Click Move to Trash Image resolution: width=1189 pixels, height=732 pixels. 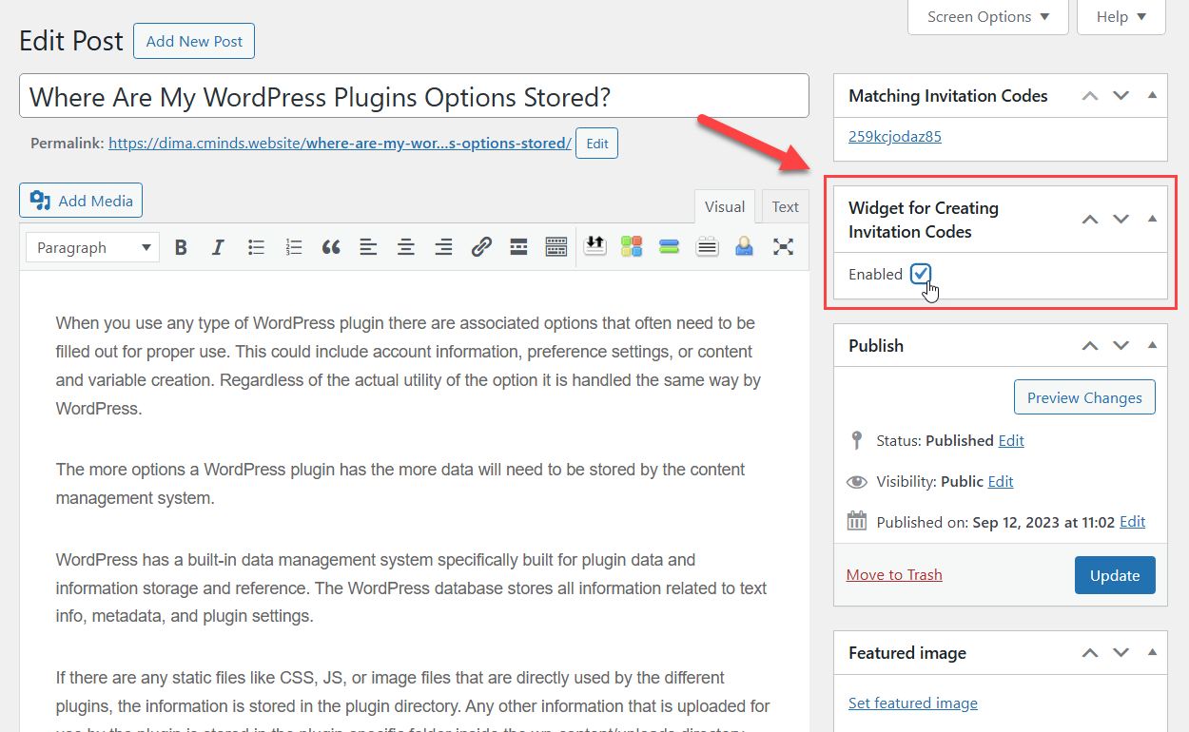[x=894, y=574]
